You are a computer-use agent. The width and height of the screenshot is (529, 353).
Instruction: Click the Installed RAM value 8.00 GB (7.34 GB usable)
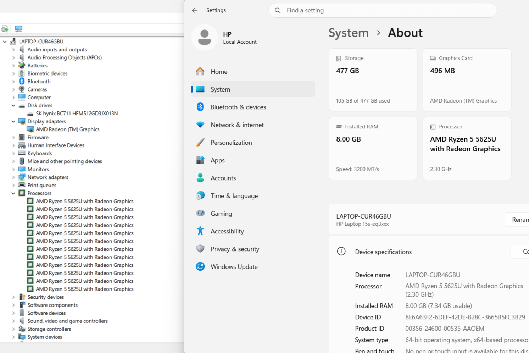coord(439,306)
